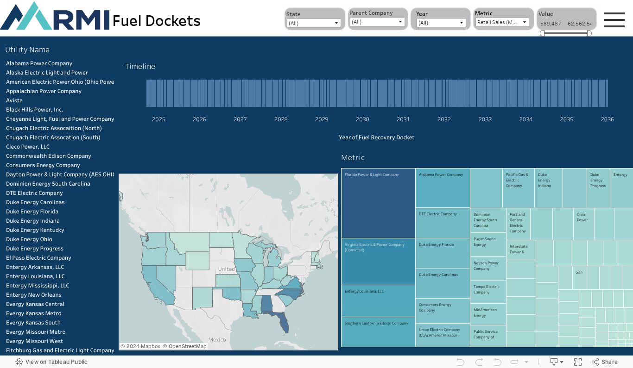Open the Parent Company filter dropdown
The image size is (633, 368).
pyautogui.click(x=377, y=22)
